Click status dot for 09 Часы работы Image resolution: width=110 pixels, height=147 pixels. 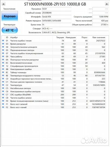point(3,56)
